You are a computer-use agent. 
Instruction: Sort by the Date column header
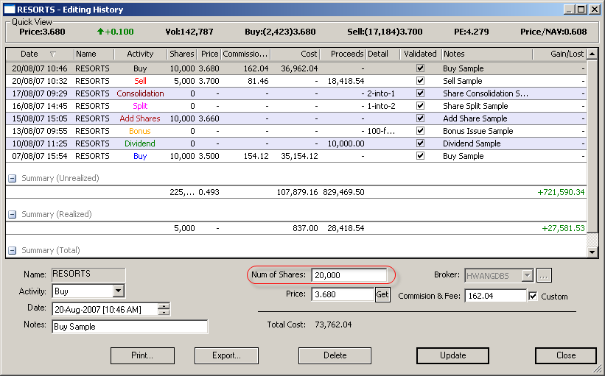click(39, 54)
